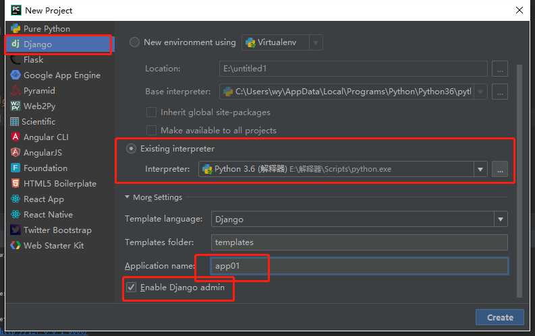Choose Angular CLI project type

pyautogui.click(x=46, y=137)
